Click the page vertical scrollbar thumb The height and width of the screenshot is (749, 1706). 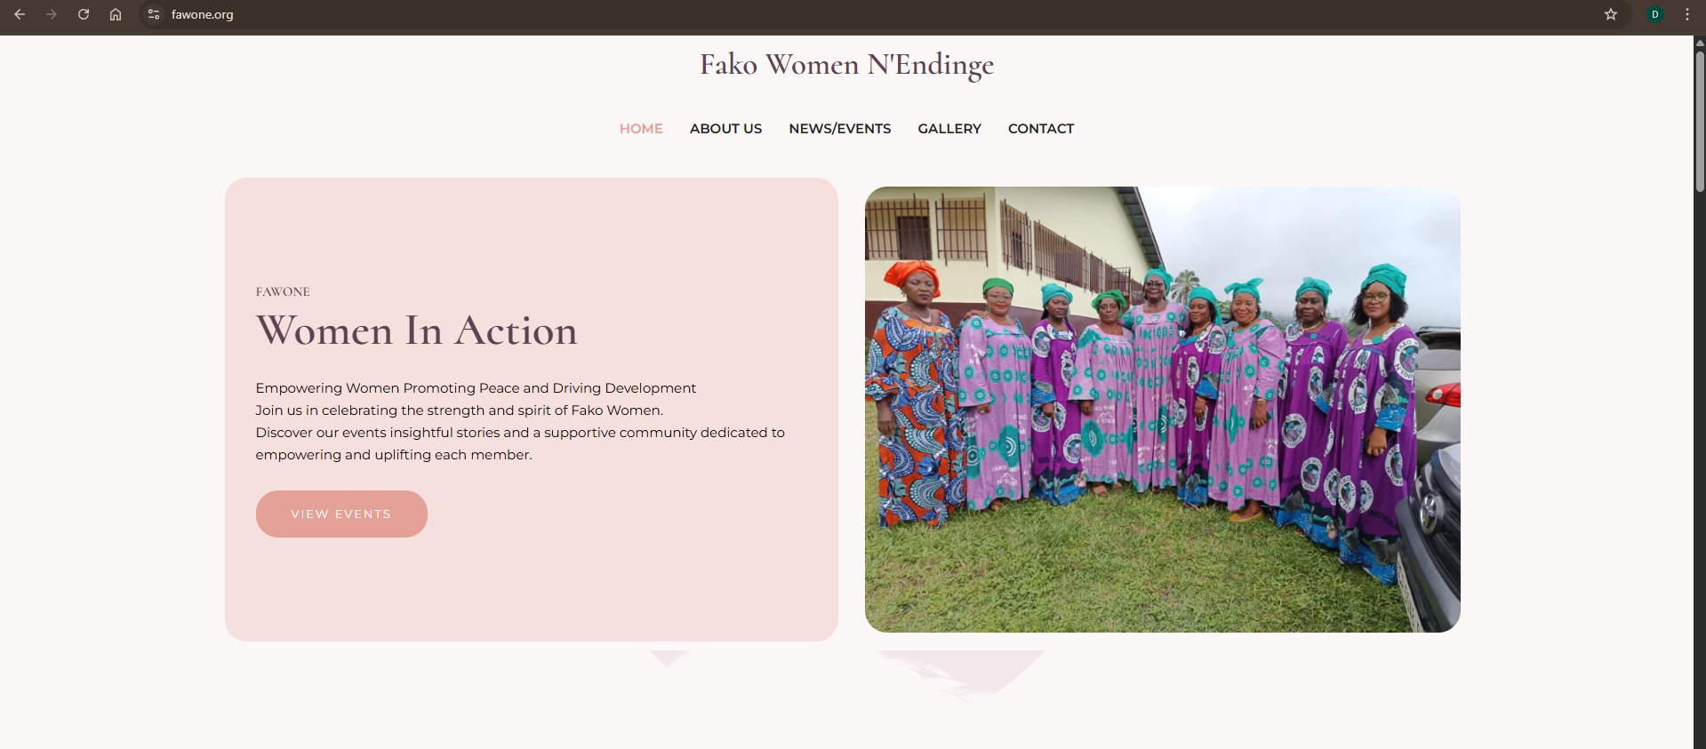click(x=1700, y=120)
